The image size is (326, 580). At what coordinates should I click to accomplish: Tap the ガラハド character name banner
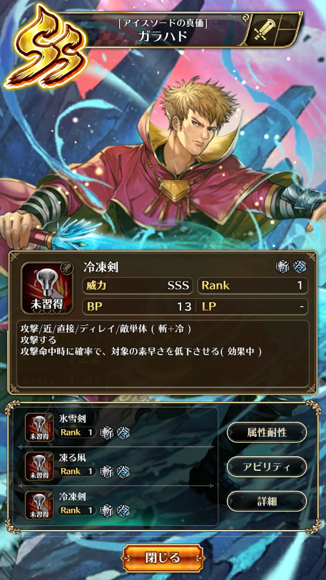(163, 31)
